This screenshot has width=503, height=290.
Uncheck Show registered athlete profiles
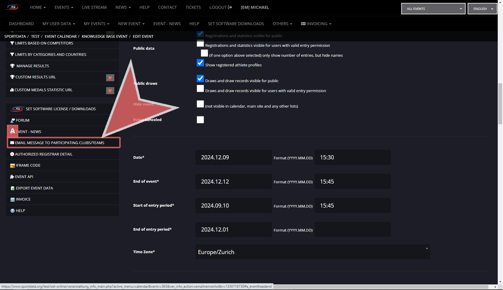(x=200, y=63)
